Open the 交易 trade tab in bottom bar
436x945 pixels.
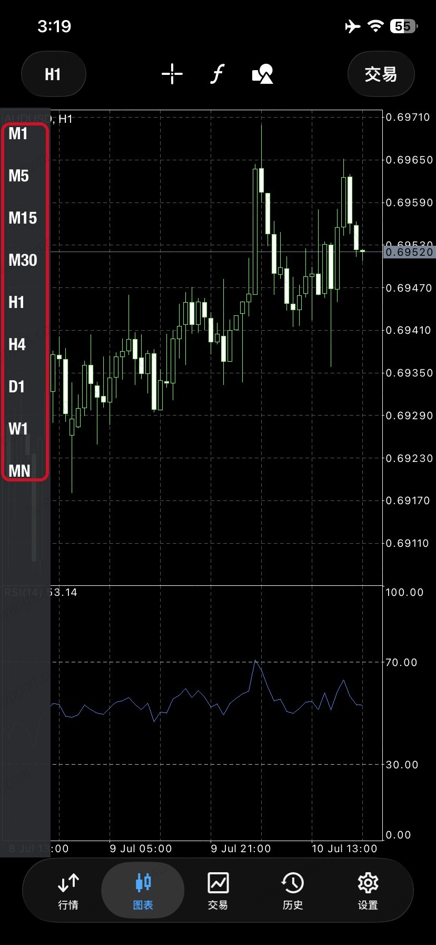click(x=217, y=891)
